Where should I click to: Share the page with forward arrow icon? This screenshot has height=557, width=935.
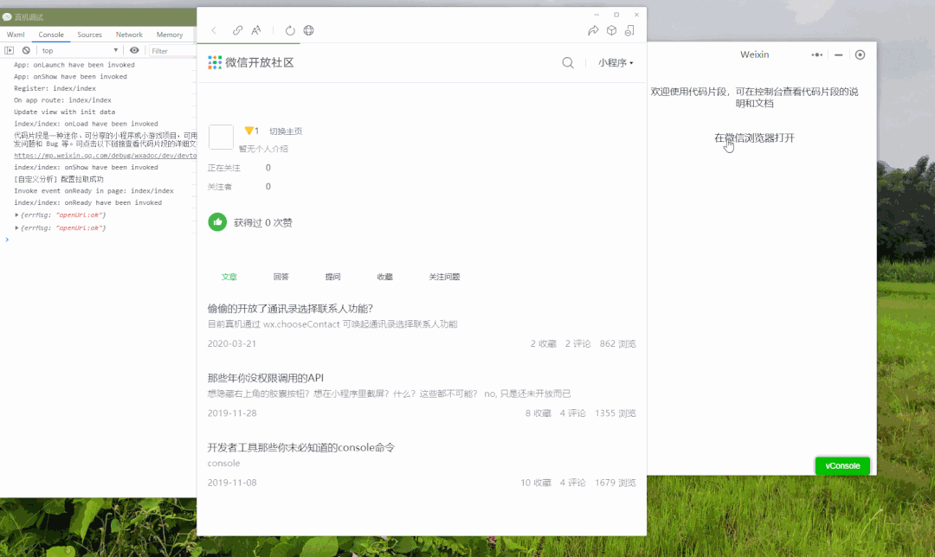coord(593,30)
